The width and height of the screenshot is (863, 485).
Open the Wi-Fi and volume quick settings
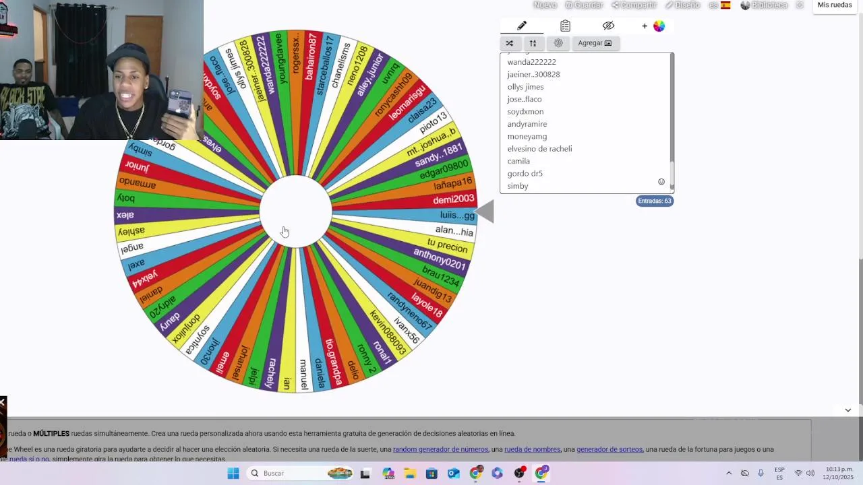coord(804,474)
